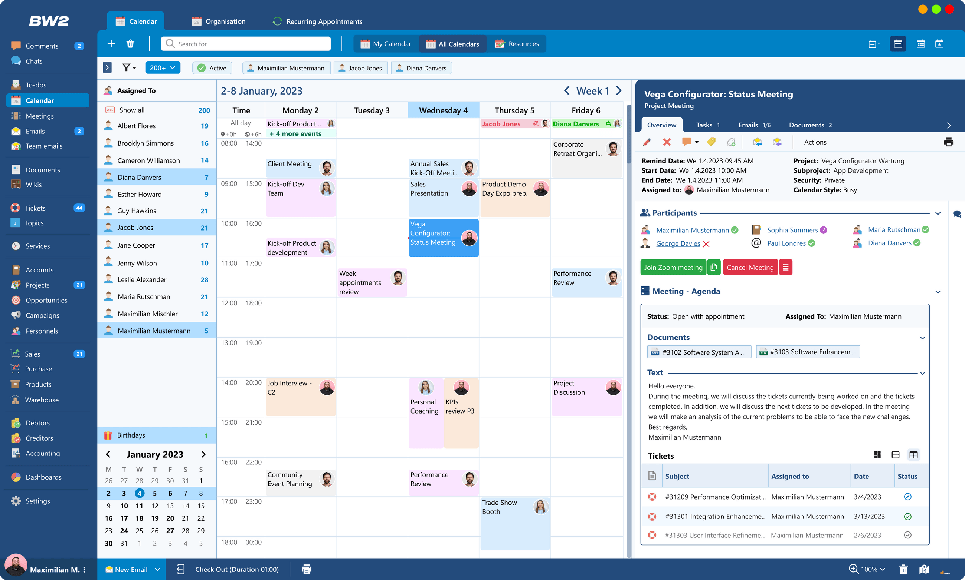Click the pencil edit icon in appointment panel
The height and width of the screenshot is (580, 965).
(647, 142)
